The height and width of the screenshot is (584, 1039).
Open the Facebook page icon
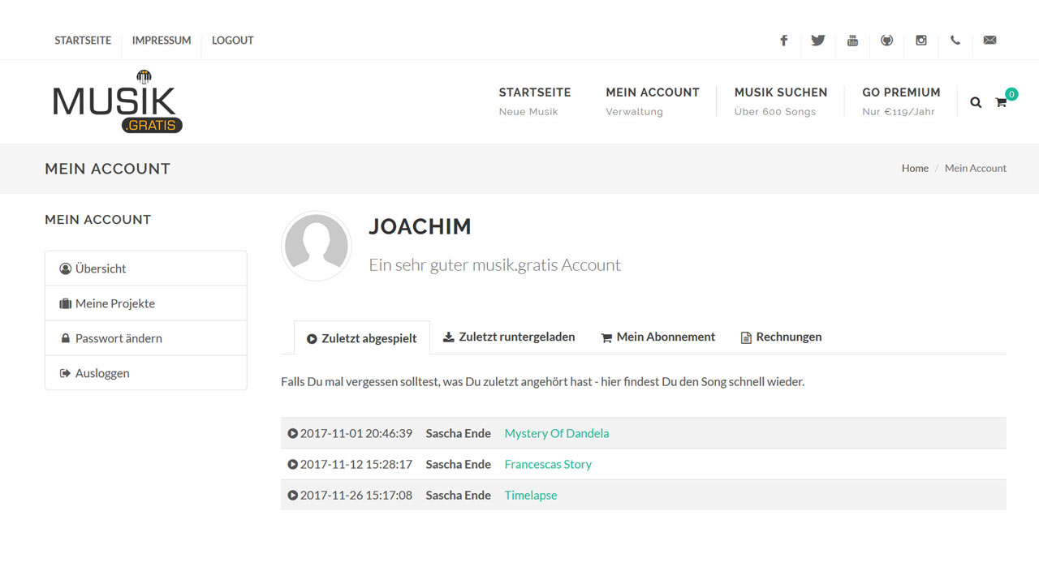783,41
